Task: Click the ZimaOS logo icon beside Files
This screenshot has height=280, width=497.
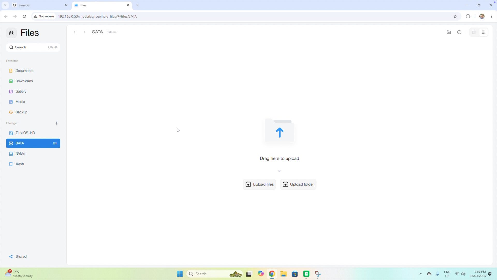Action: 11,33
